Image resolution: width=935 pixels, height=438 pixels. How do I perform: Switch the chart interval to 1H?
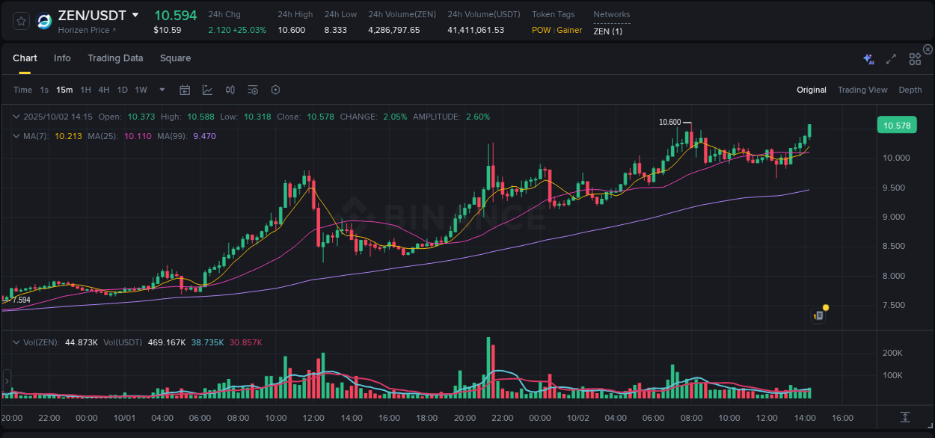[85, 90]
